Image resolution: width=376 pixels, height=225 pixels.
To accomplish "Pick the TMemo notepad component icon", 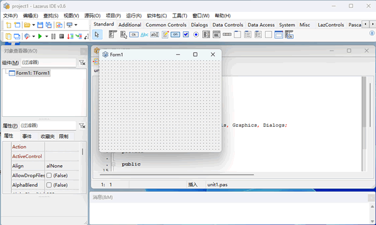I will coord(165,34).
